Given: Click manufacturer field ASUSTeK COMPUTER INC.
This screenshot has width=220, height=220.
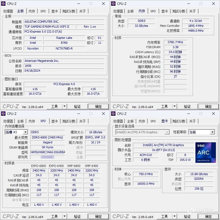Looking at the screenshot, I should (64, 22).
